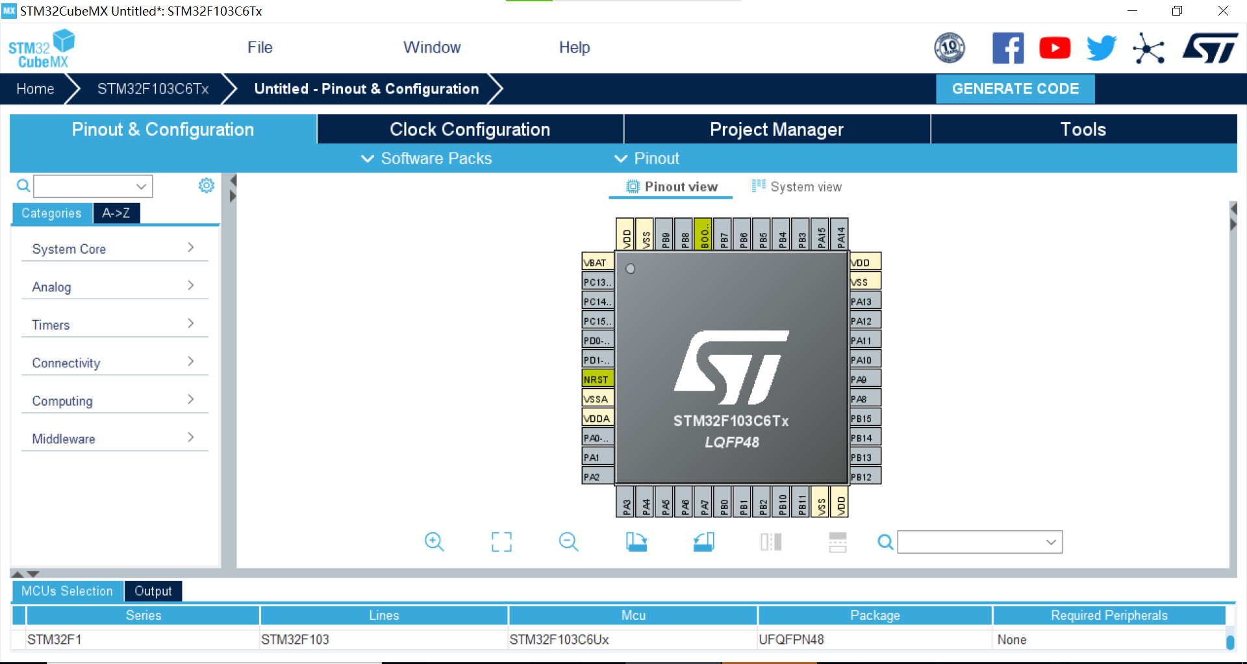Switch to Project Manager tab
The width and height of the screenshot is (1247, 664).
(x=777, y=129)
